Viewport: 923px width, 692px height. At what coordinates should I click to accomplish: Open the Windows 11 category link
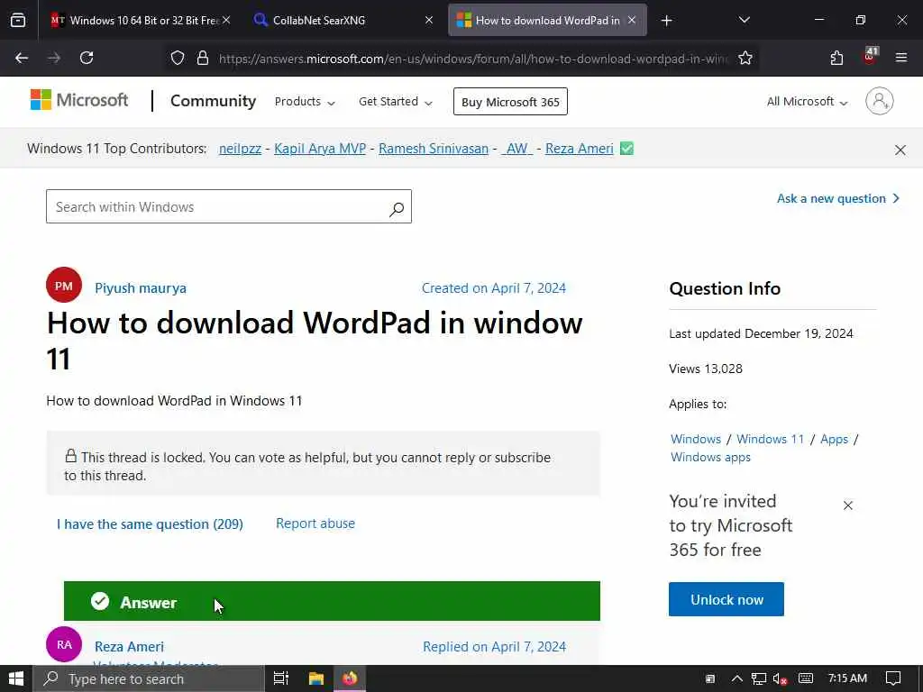coord(770,439)
